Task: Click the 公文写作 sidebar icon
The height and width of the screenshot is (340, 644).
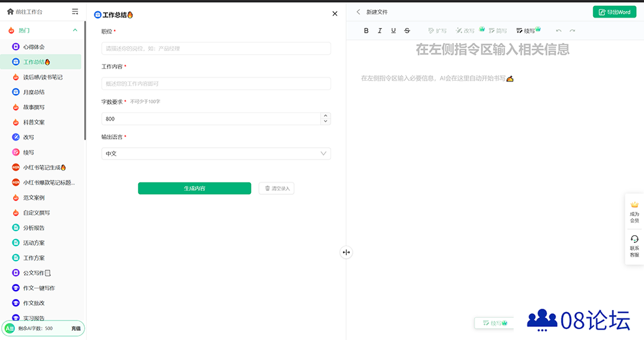Action: click(x=16, y=273)
